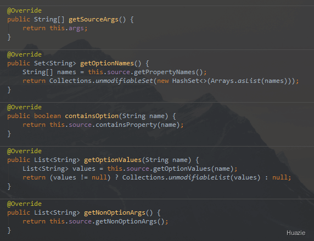The height and width of the screenshot is (241, 314).
Task: Click the Huazie watermark text
Action: pyautogui.click(x=296, y=233)
